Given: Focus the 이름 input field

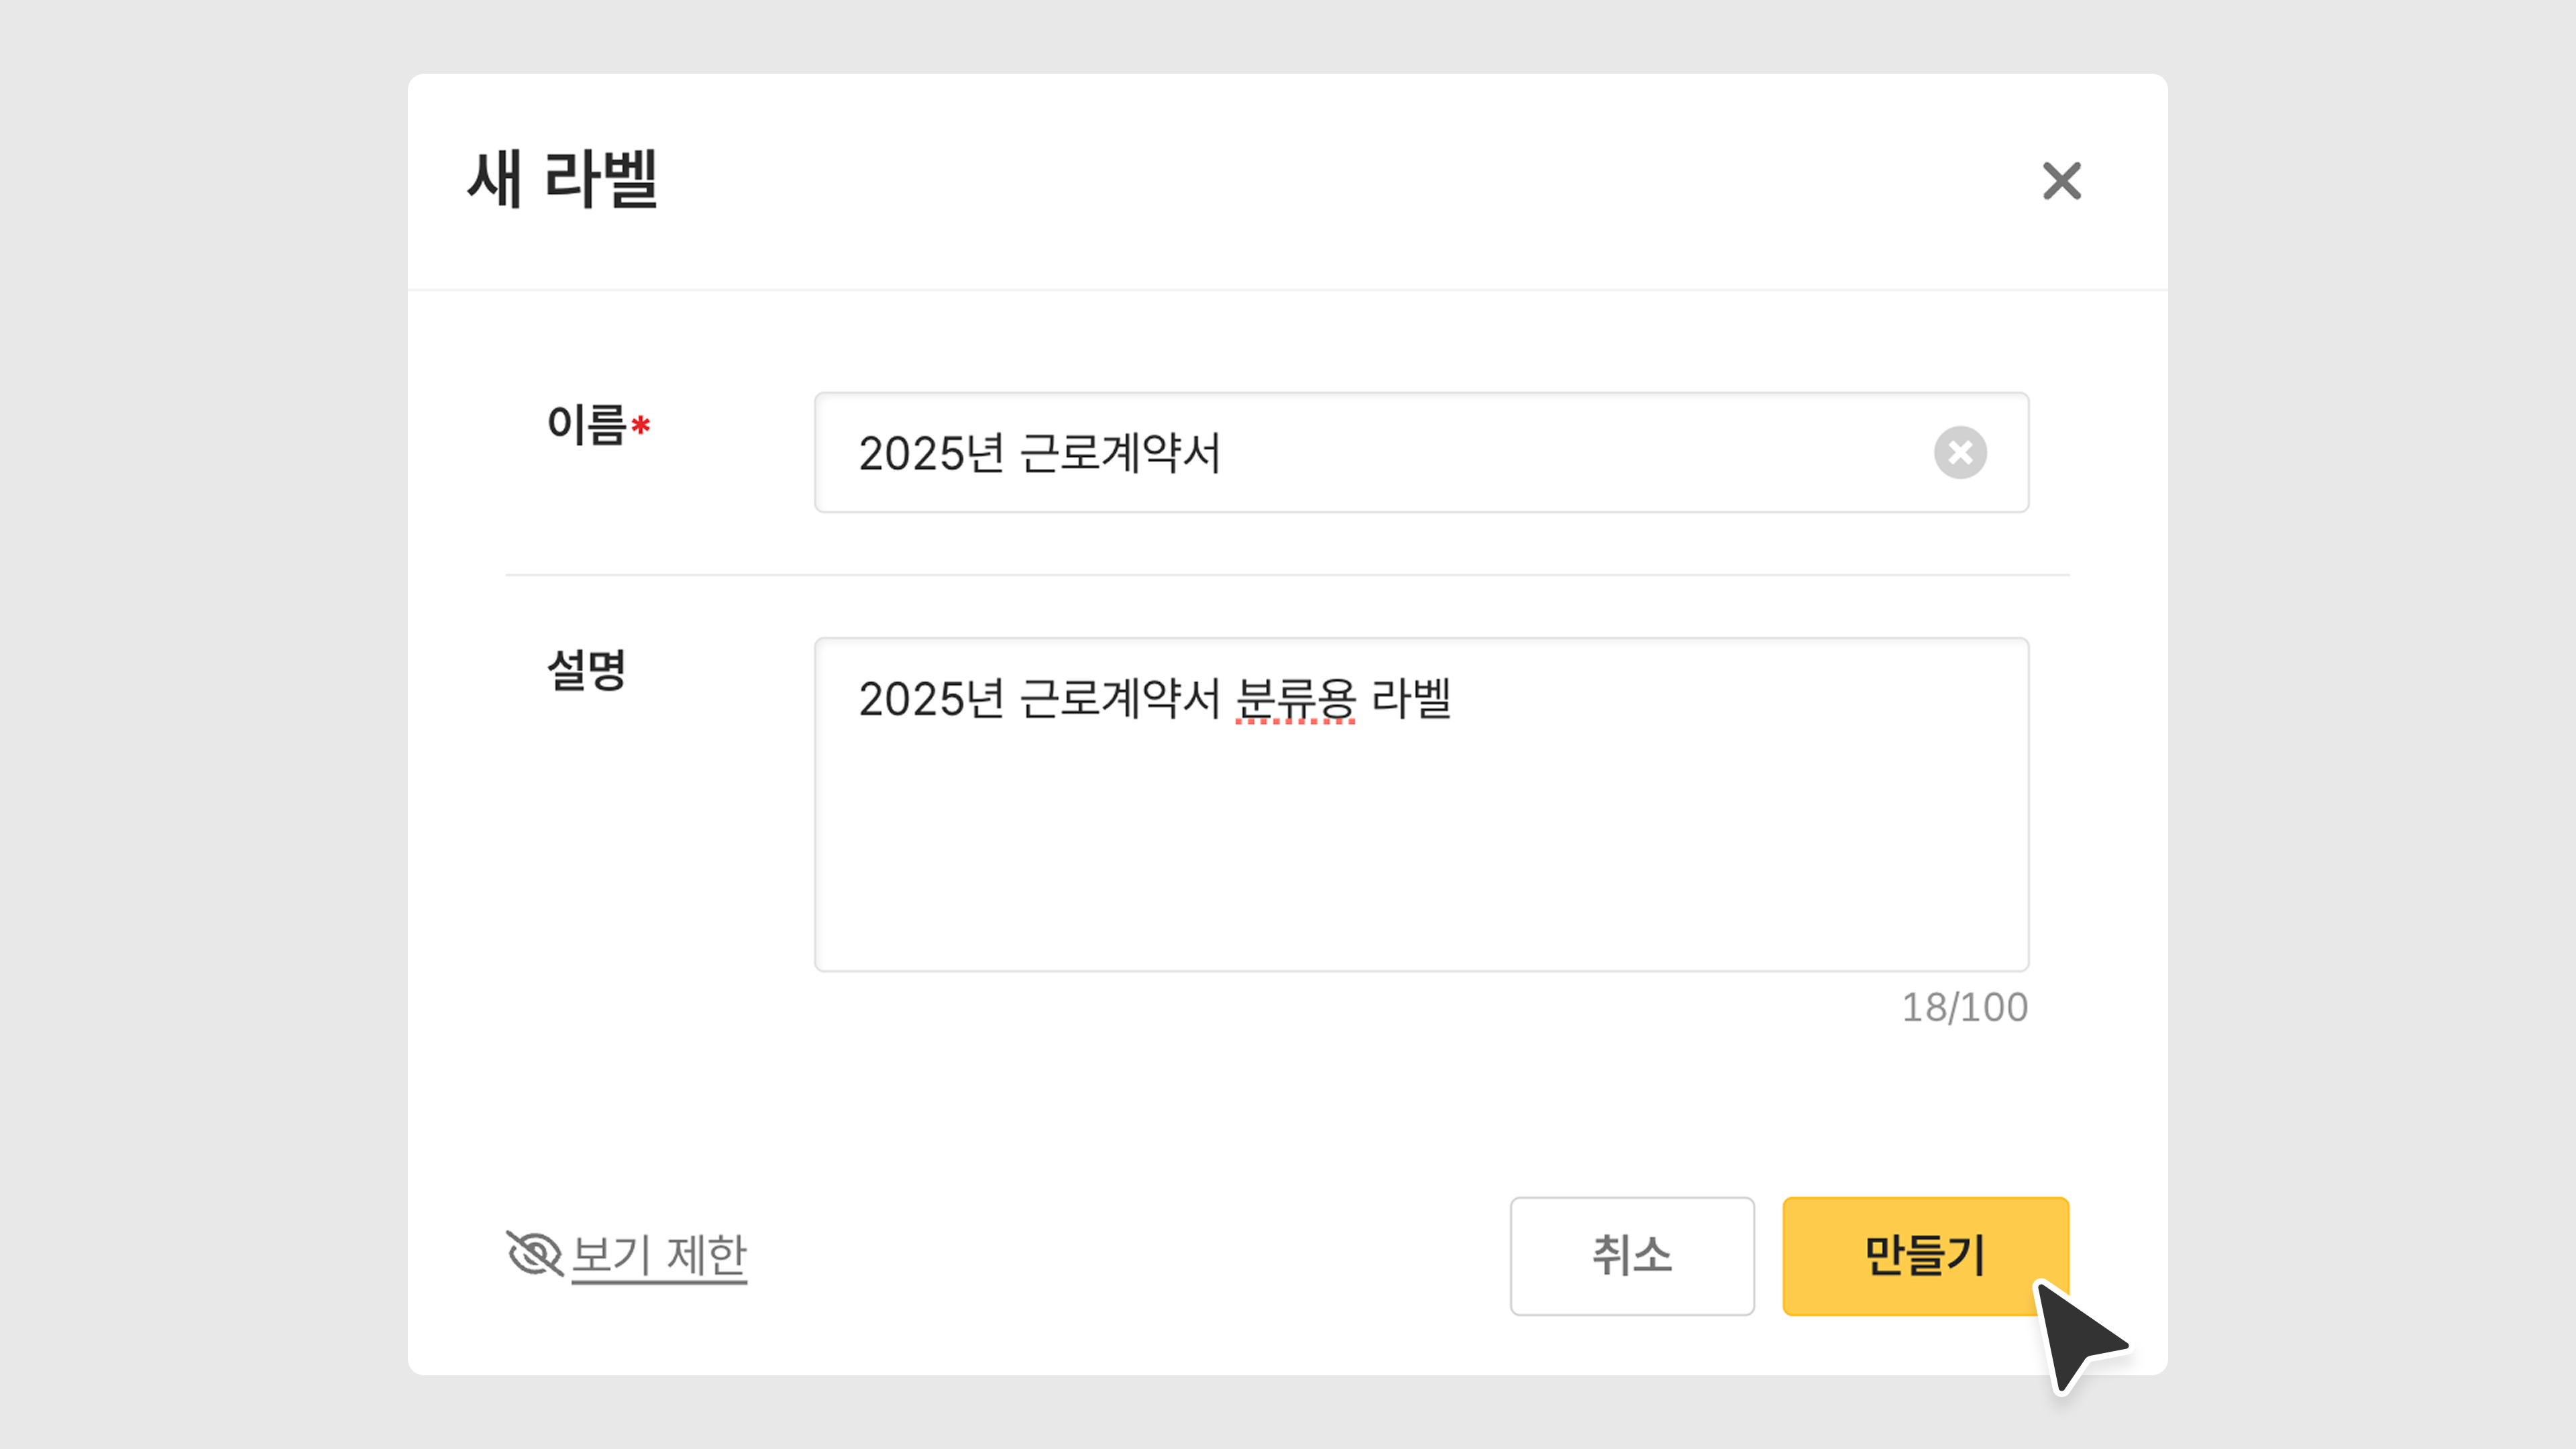Looking at the screenshot, I should [x=1500, y=453].
